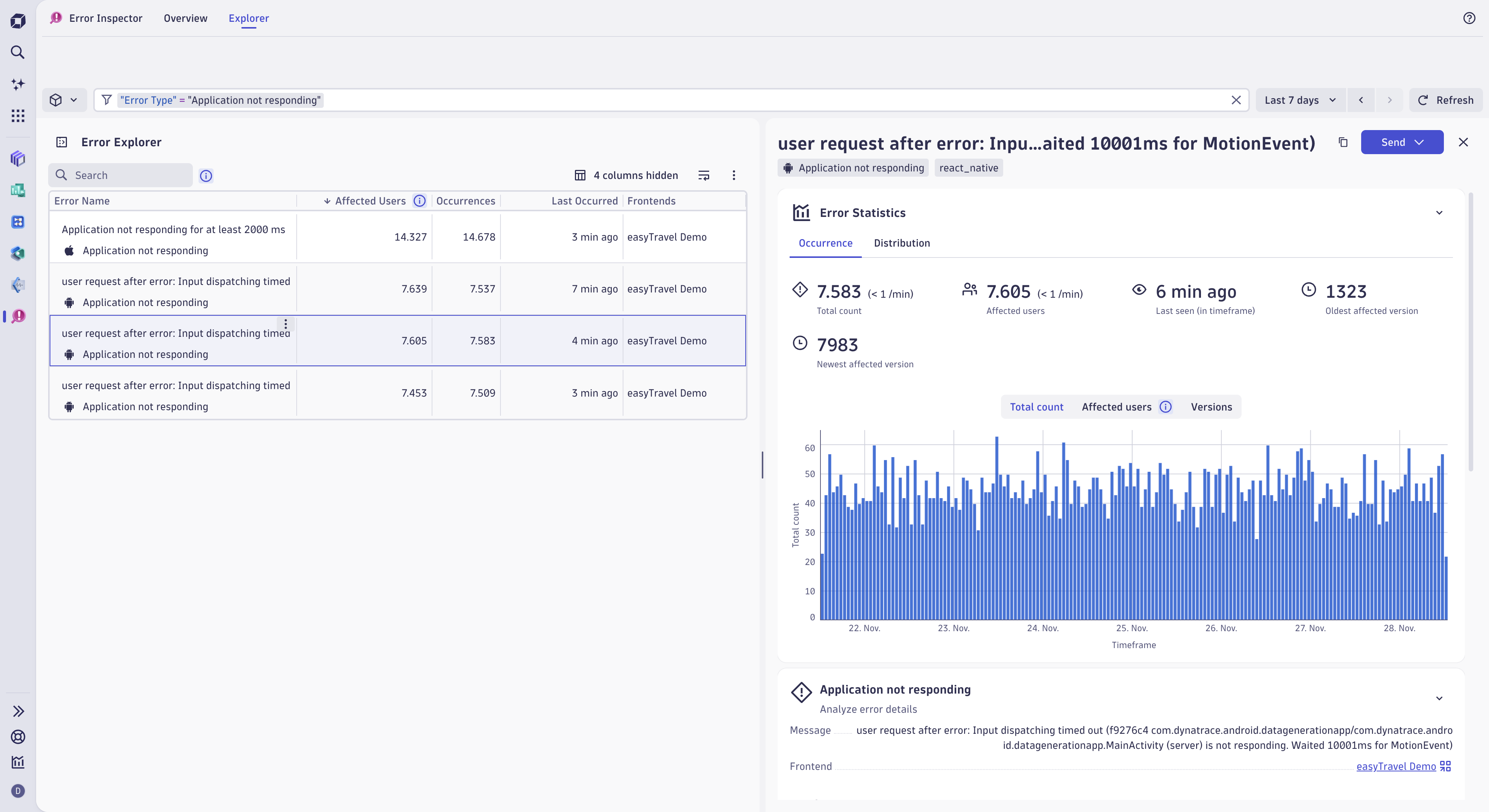Switch chart to Versions view

(x=1211, y=407)
